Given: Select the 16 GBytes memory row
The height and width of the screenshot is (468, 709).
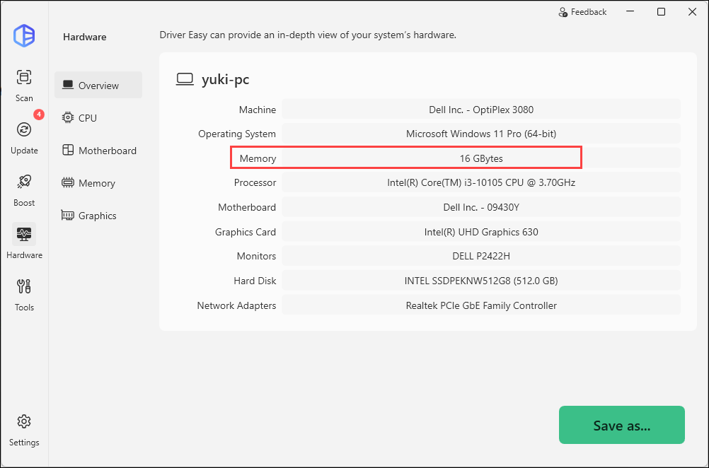Looking at the screenshot, I should point(480,158).
